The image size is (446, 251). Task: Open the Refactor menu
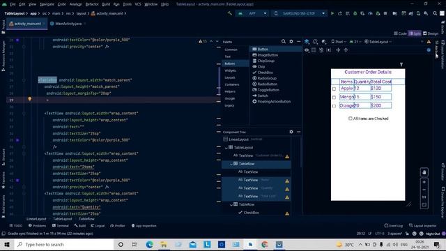[x=92, y=4]
